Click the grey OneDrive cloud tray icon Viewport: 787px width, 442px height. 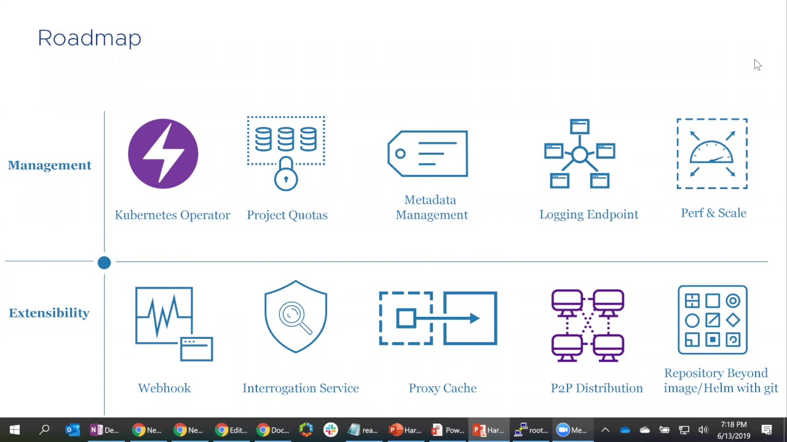point(645,430)
